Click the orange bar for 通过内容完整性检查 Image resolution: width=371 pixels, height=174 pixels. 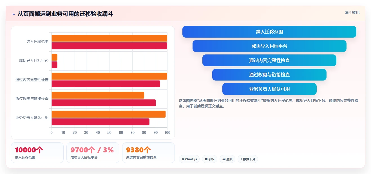pyautogui.click(x=109, y=76)
